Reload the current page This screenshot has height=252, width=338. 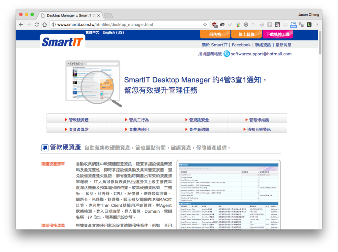coord(37,24)
